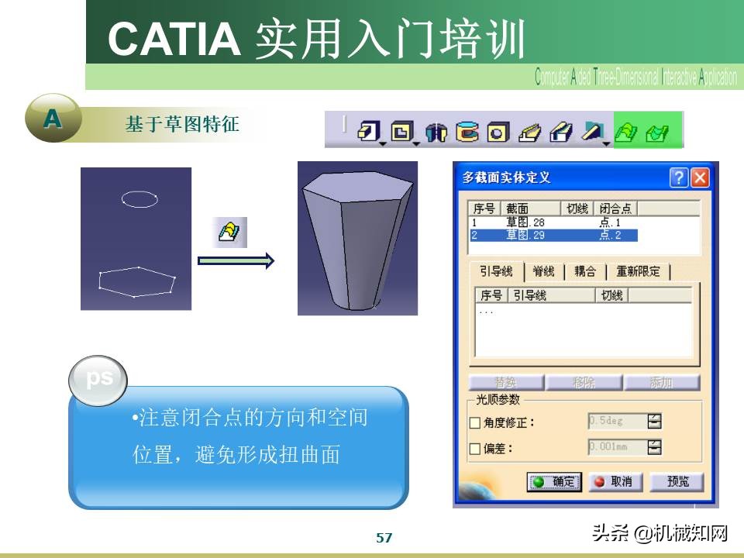
Task: Click the stepper next to the 0.001mm field
Action: pos(654,447)
